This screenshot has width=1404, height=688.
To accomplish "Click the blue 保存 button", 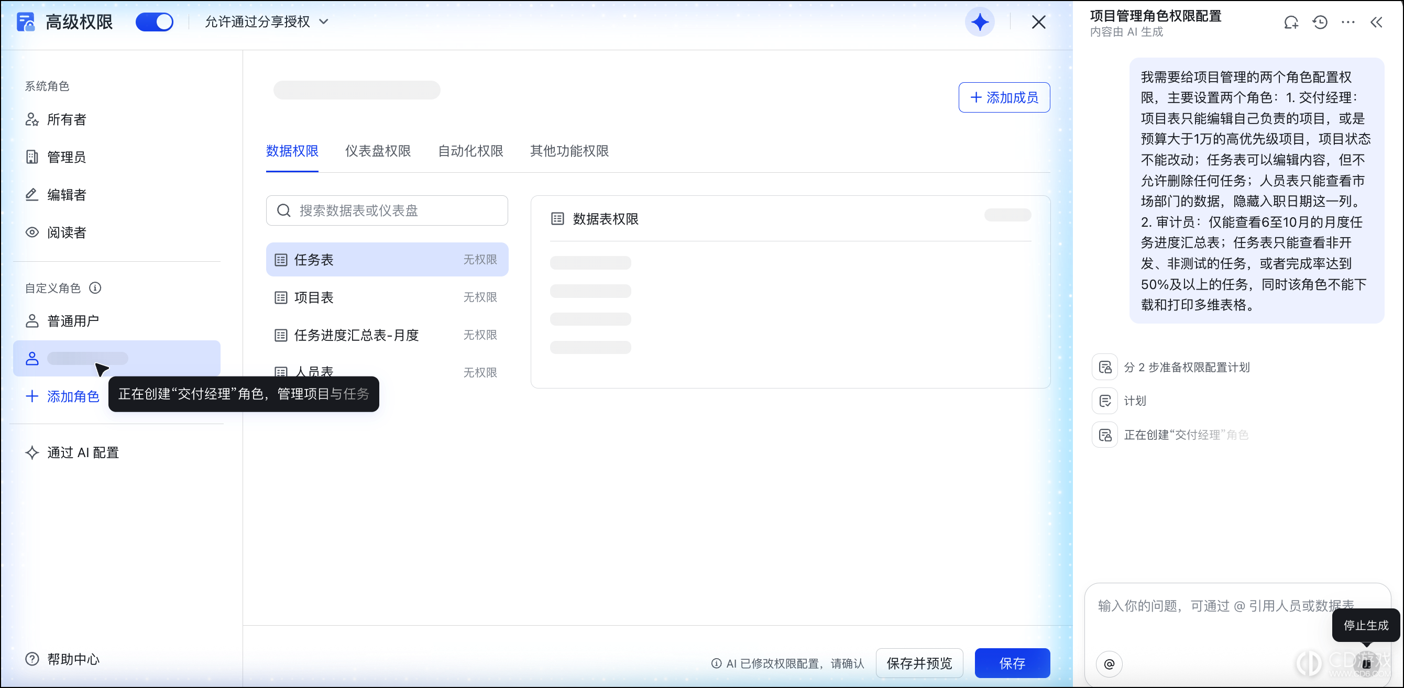I will coord(1012,663).
